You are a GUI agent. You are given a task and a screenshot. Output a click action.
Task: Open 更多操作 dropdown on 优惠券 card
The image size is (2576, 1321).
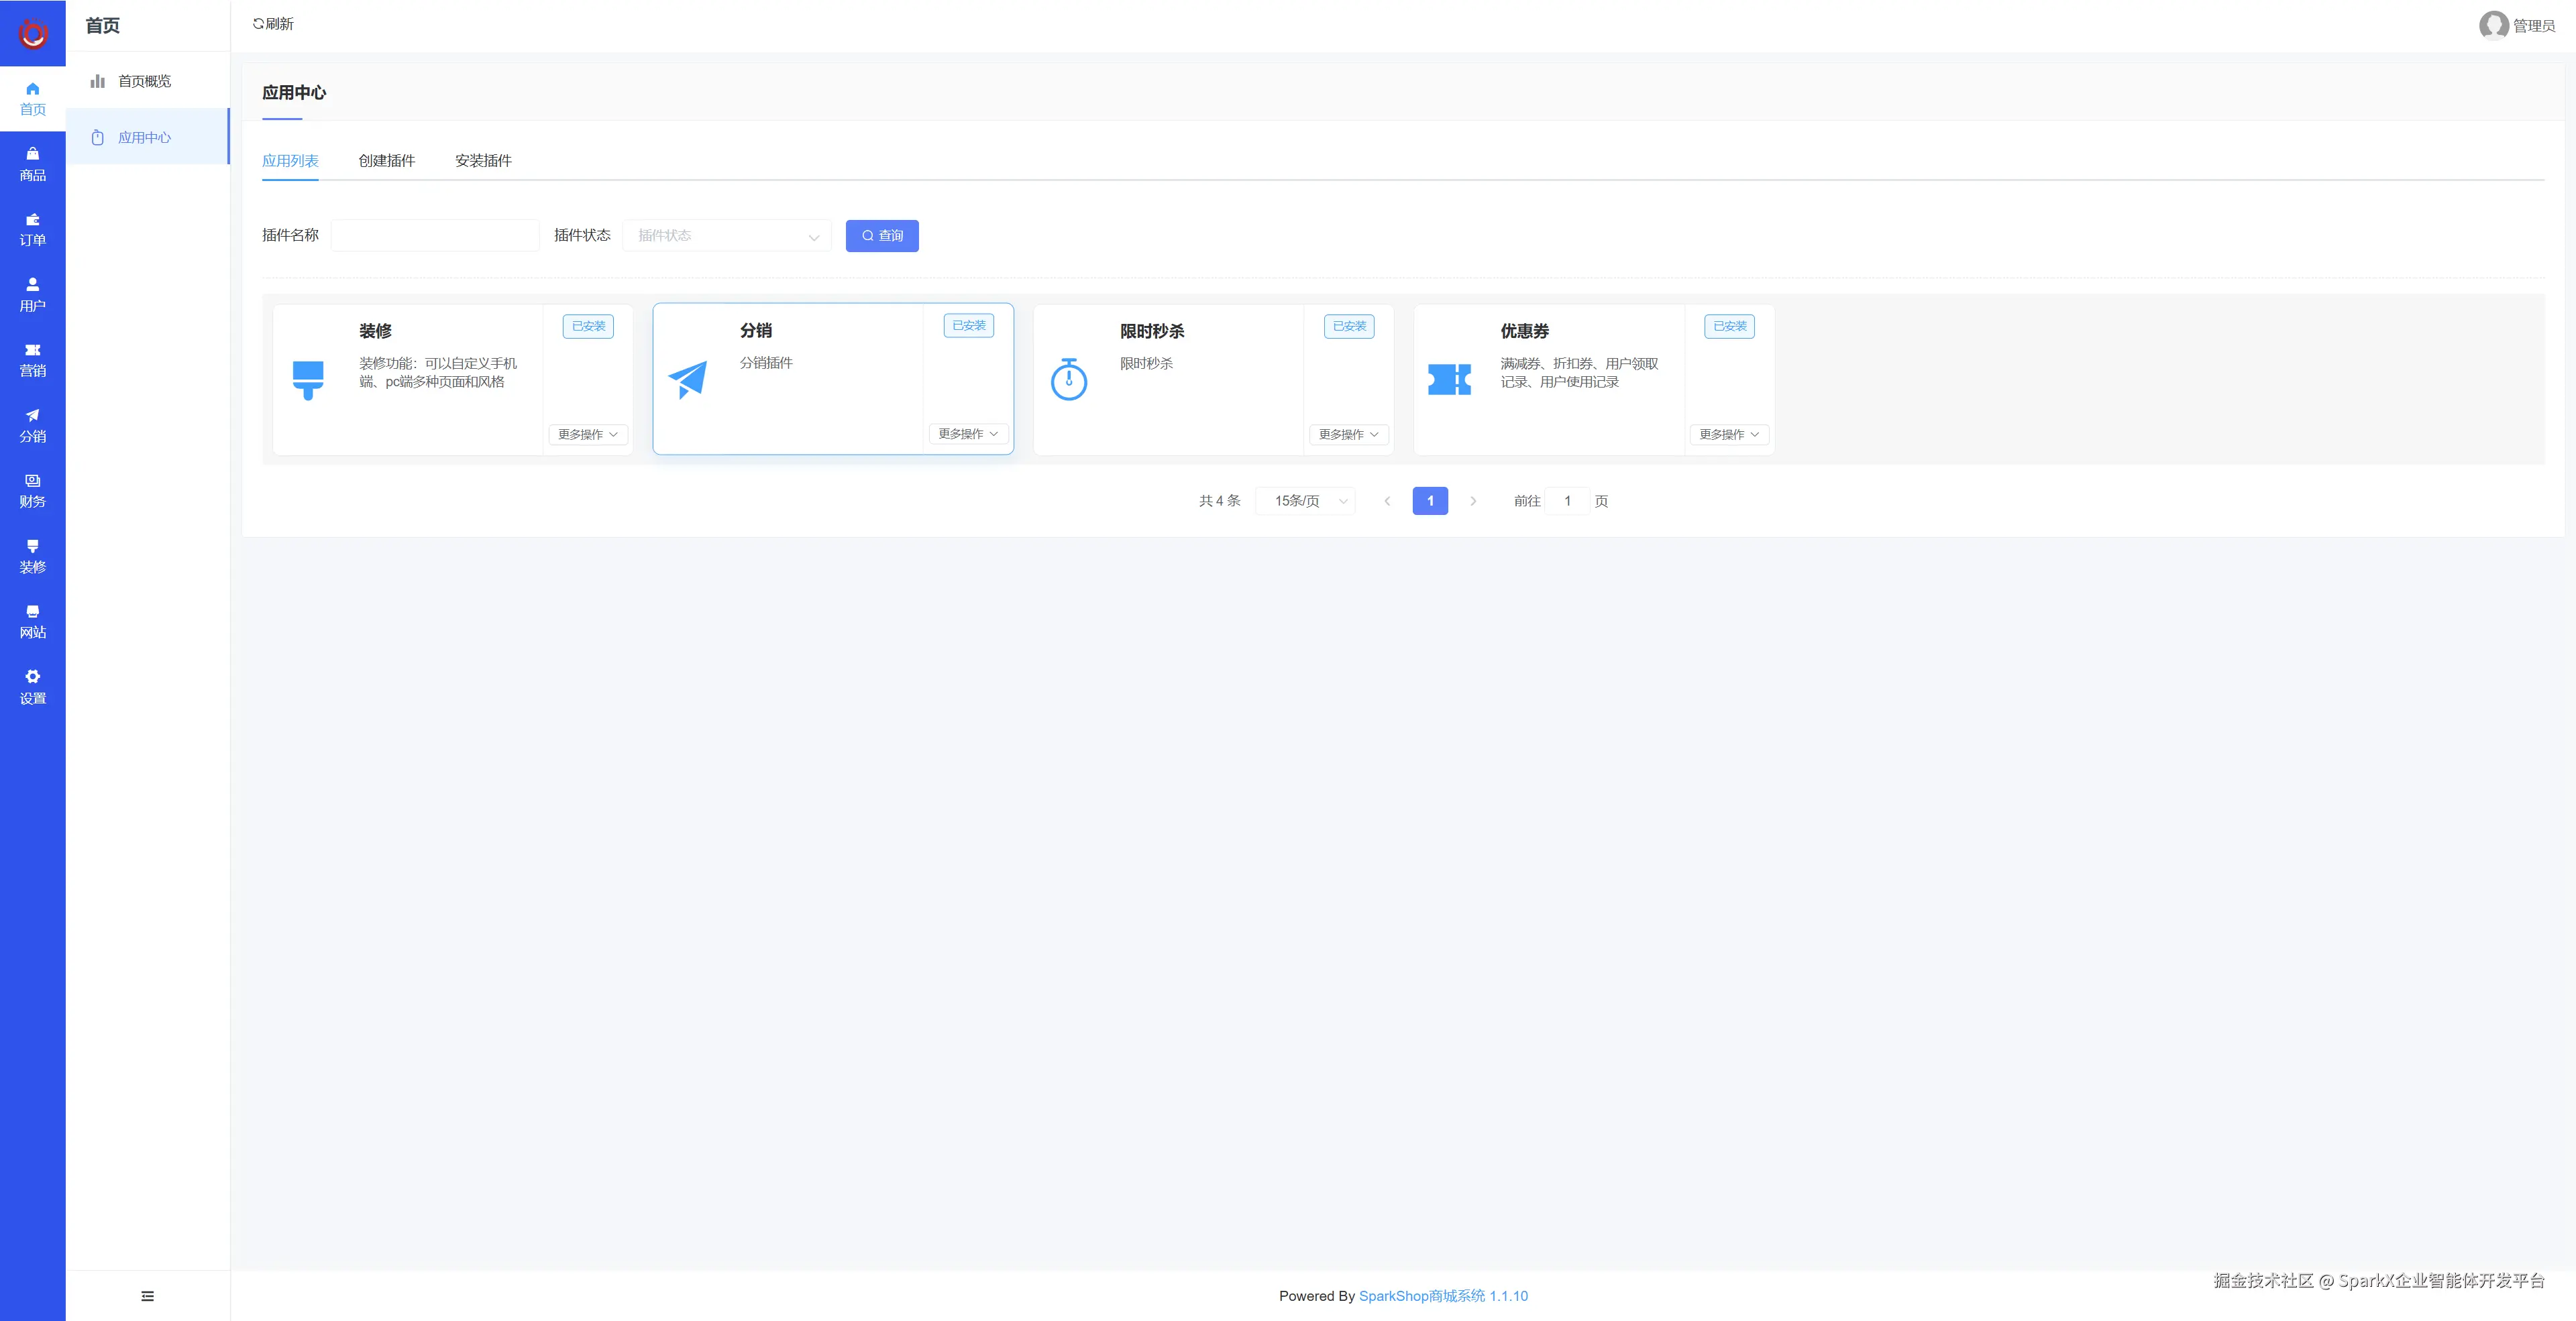1728,435
